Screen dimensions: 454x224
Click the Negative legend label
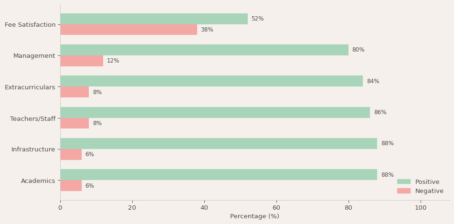pyautogui.click(x=429, y=191)
